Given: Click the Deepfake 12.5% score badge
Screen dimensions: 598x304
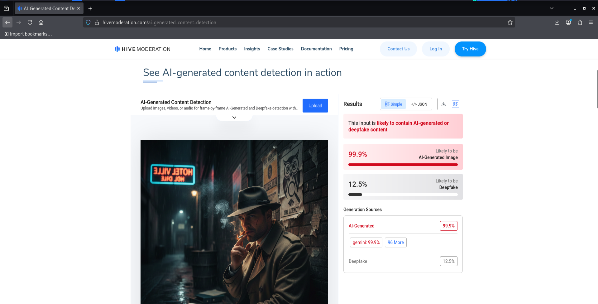Looking at the screenshot, I should [x=449, y=261].
